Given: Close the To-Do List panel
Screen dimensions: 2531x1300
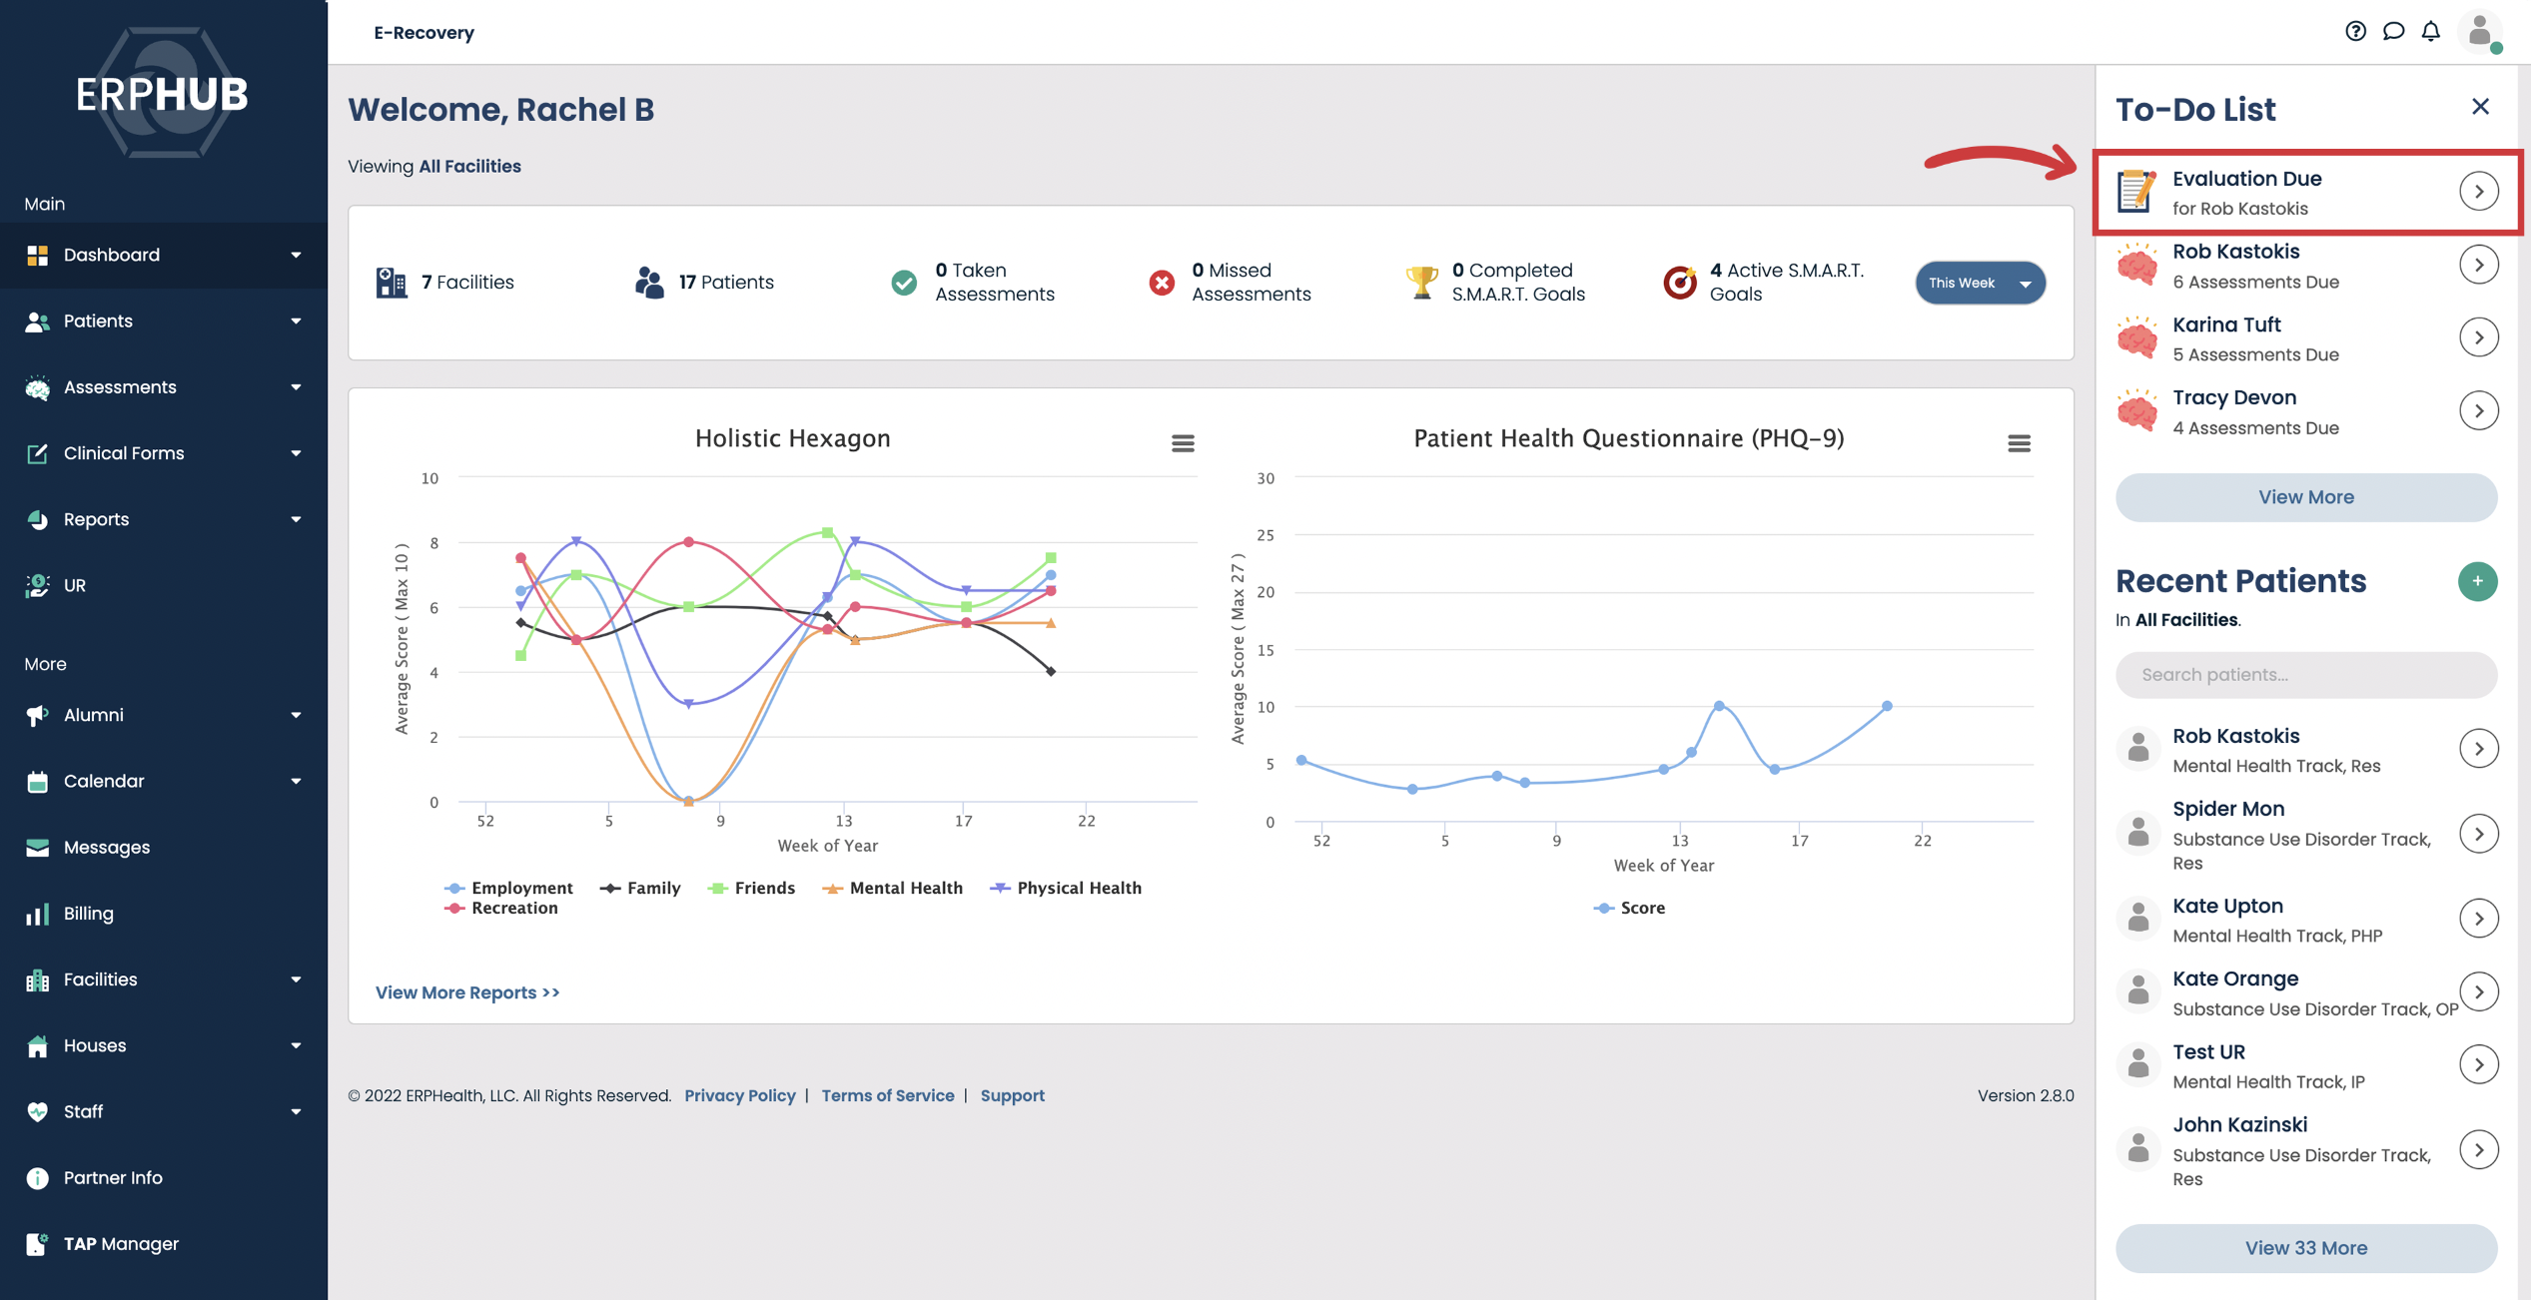Looking at the screenshot, I should [x=2480, y=107].
